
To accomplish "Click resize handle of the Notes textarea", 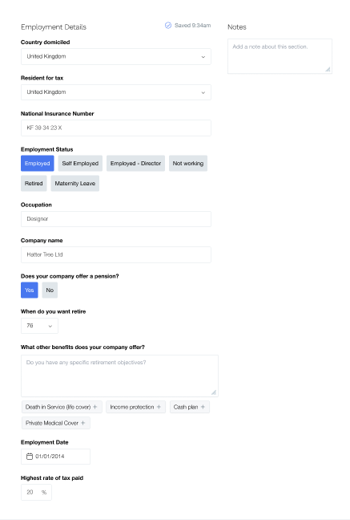I will point(328,69).
